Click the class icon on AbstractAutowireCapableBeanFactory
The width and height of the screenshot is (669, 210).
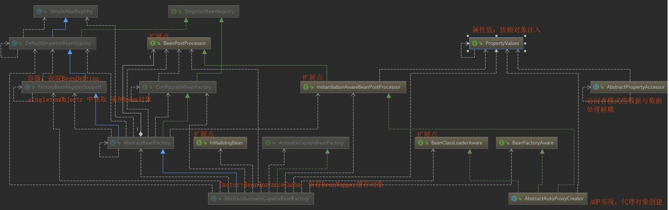point(213,198)
